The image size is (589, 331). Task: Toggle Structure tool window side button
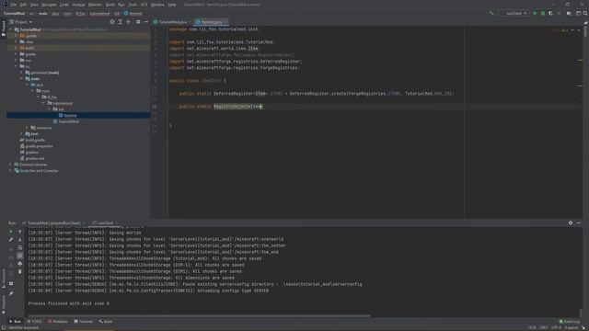coord(4,279)
